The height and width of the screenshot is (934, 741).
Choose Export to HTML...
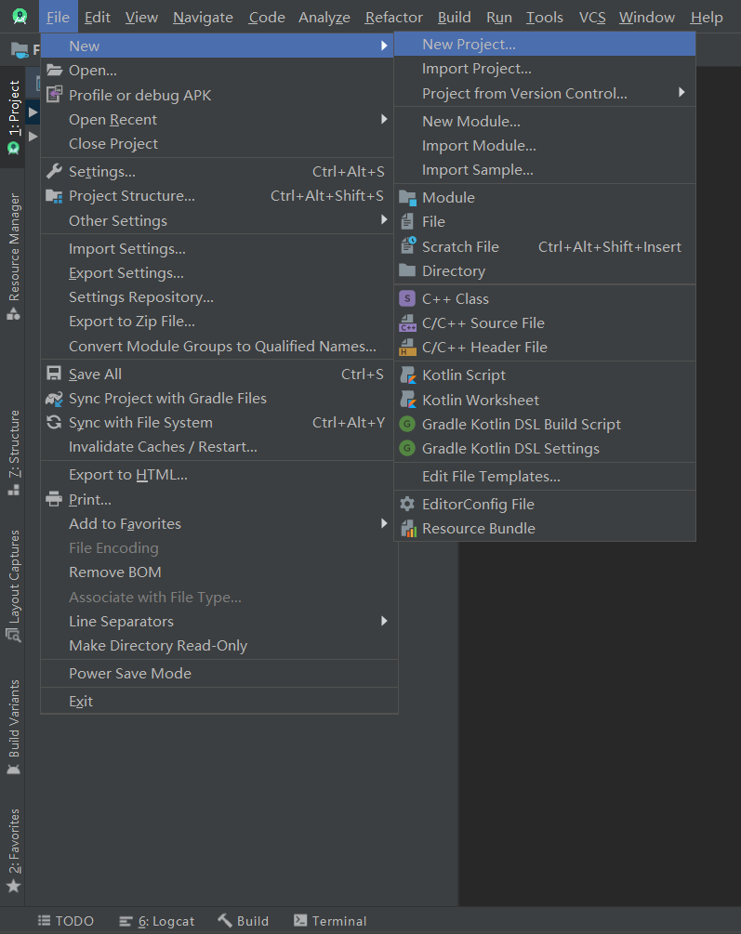[x=217, y=475]
